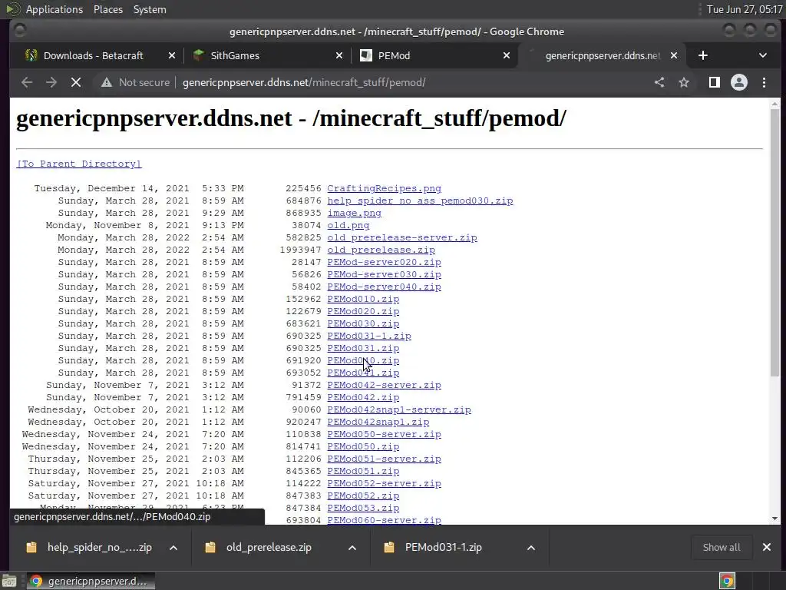Download old_prerelease-server.zip
The width and height of the screenshot is (786, 590).
tap(402, 237)
